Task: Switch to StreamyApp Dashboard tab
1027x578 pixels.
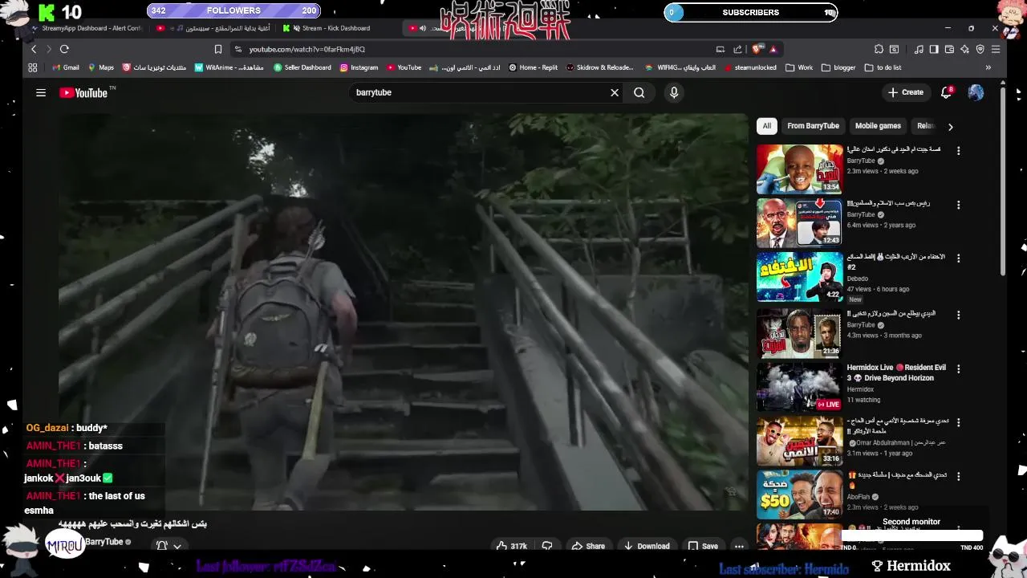Action: tap(87, 28)
